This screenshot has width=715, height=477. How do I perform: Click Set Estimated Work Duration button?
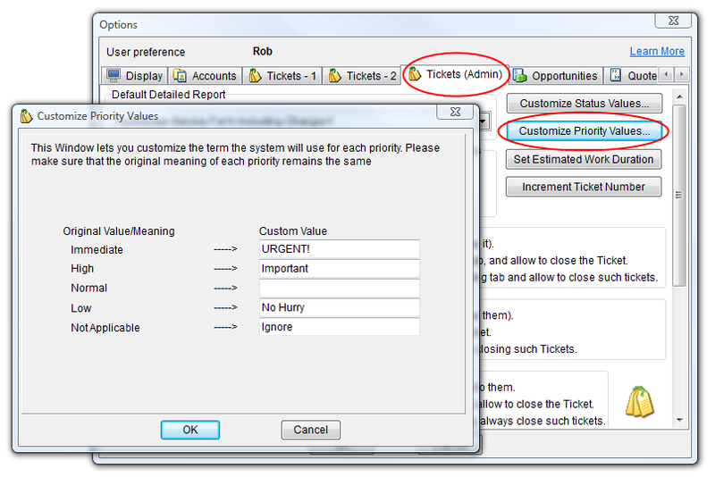pos(585,160)
